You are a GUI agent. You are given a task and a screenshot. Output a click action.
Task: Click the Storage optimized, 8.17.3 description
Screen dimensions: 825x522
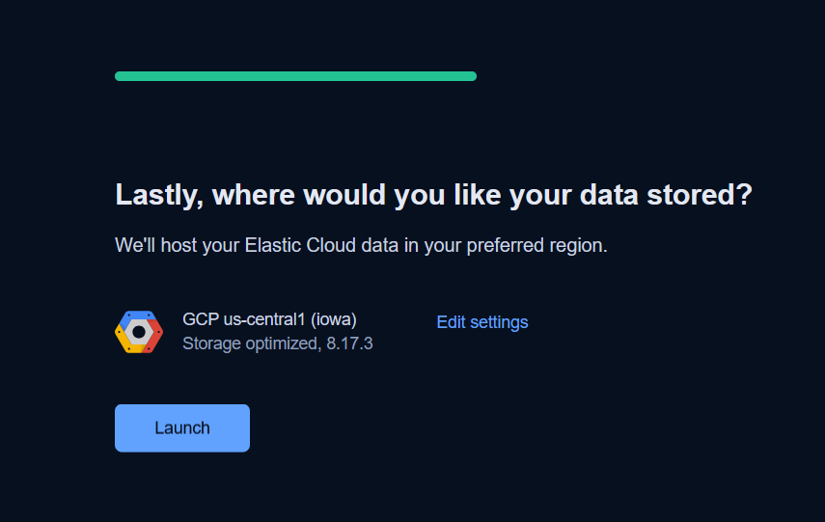(277, 343)
